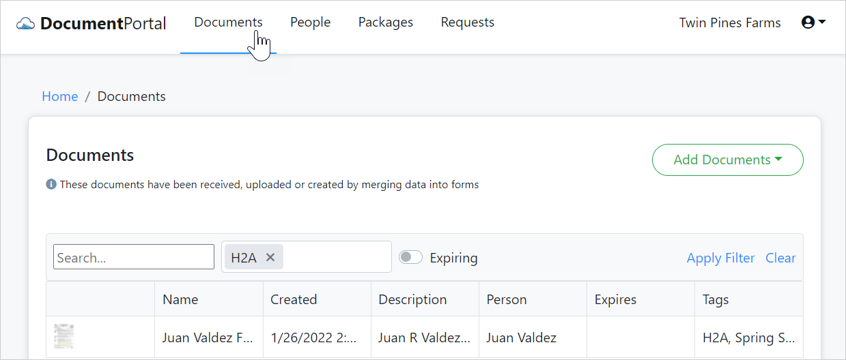Toggle the Expiring filter switch
Viewport: 846px width, 360px height.
click(410, 257)
